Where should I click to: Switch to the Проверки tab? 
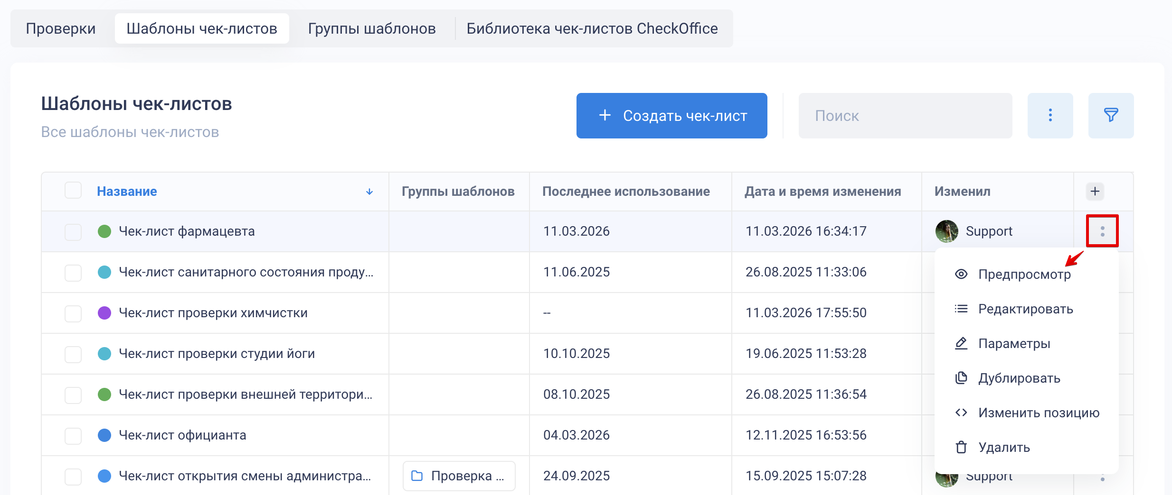[61, 28]
